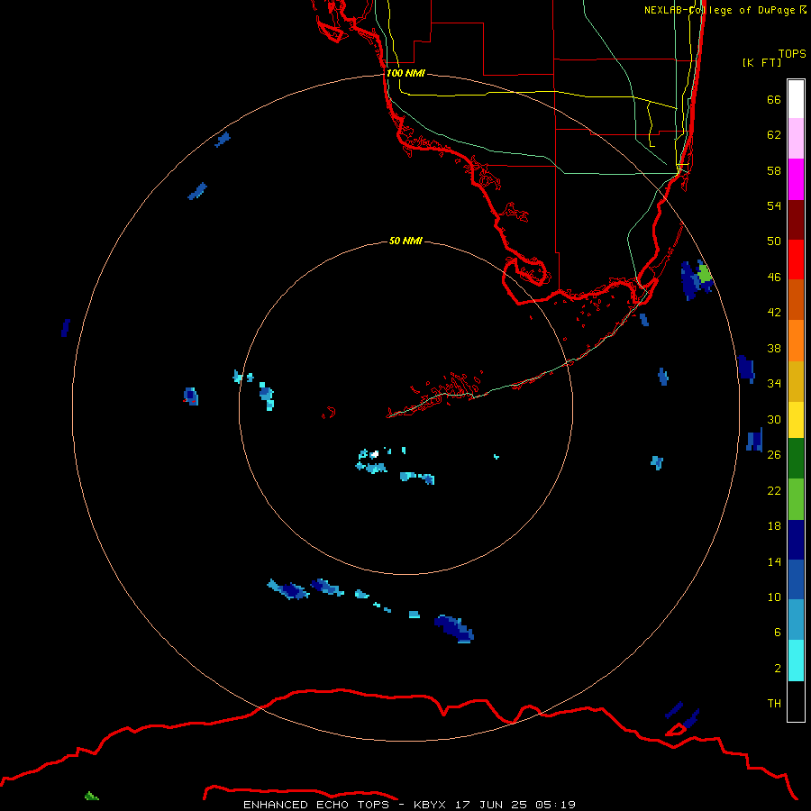Click the '26' legend value

coord(774,455)
